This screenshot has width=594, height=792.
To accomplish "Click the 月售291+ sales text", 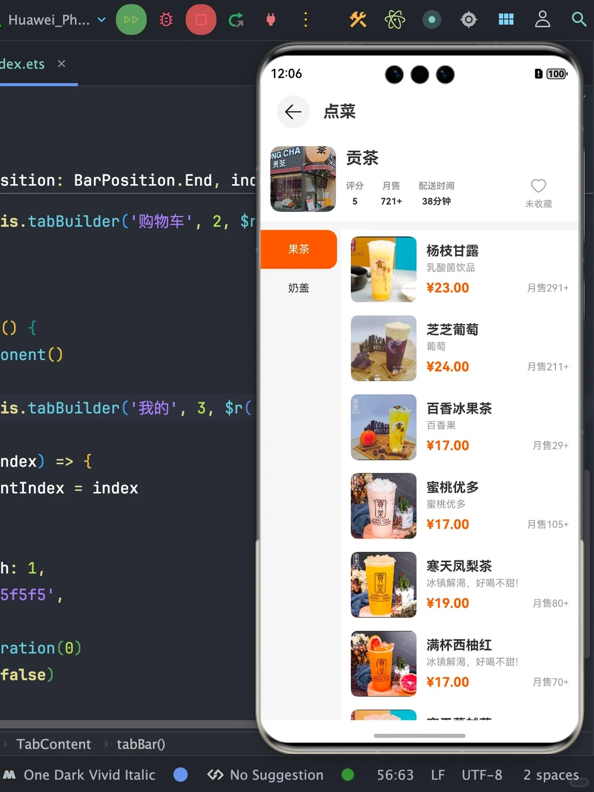I will pos(548,288).
